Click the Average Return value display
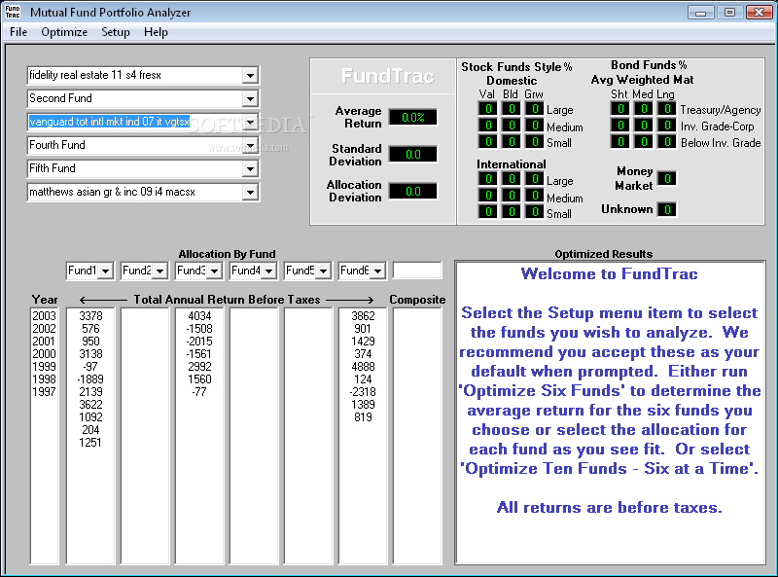Image resolution: width=778 pixels, height=577 pixels. pyautogui.click(x=412, y=118)
